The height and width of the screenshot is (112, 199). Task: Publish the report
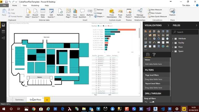[172, 12]
